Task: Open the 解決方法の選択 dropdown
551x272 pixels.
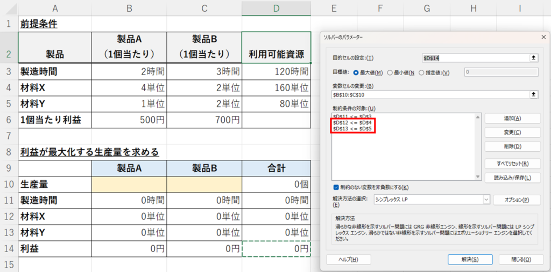Action: 486,199
